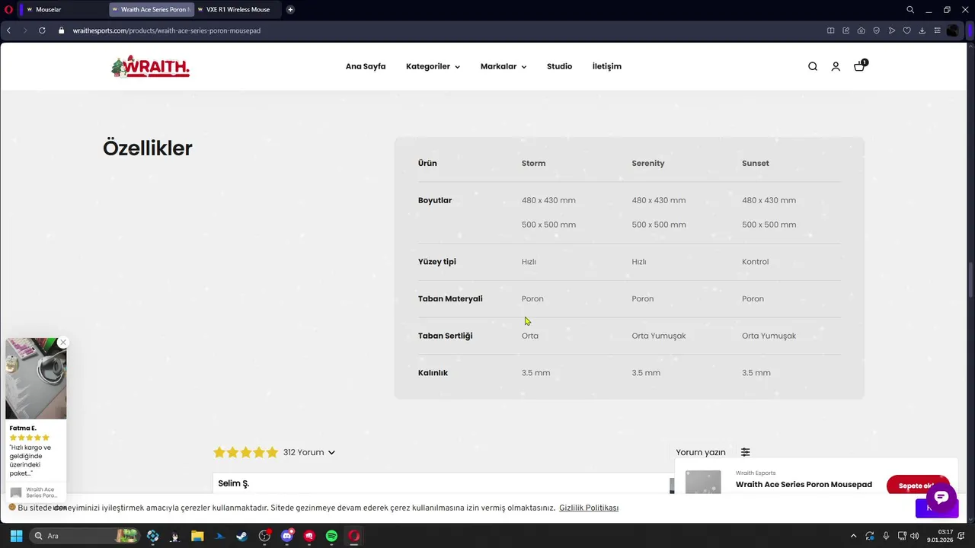Image resolution: width=975 pixels, height=548 pixels.
Task: Click the Kontrol surface type cell
Action: click(x=756, y=261)
